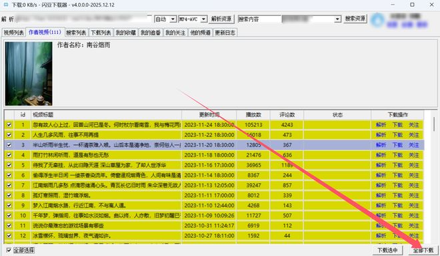Click 解析 link in row 1
This screenshot has width=440, height=256.
[x=381, y=125]
